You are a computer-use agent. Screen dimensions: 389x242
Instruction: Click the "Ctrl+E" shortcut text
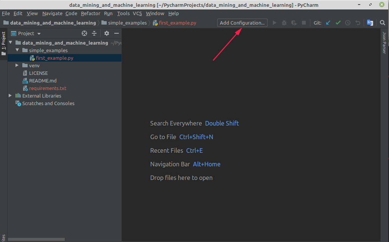[x=194, y=151]
